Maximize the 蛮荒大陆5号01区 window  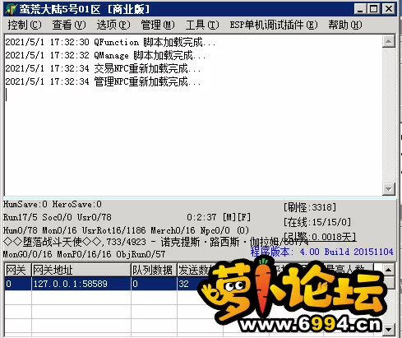tap(373, 9)
